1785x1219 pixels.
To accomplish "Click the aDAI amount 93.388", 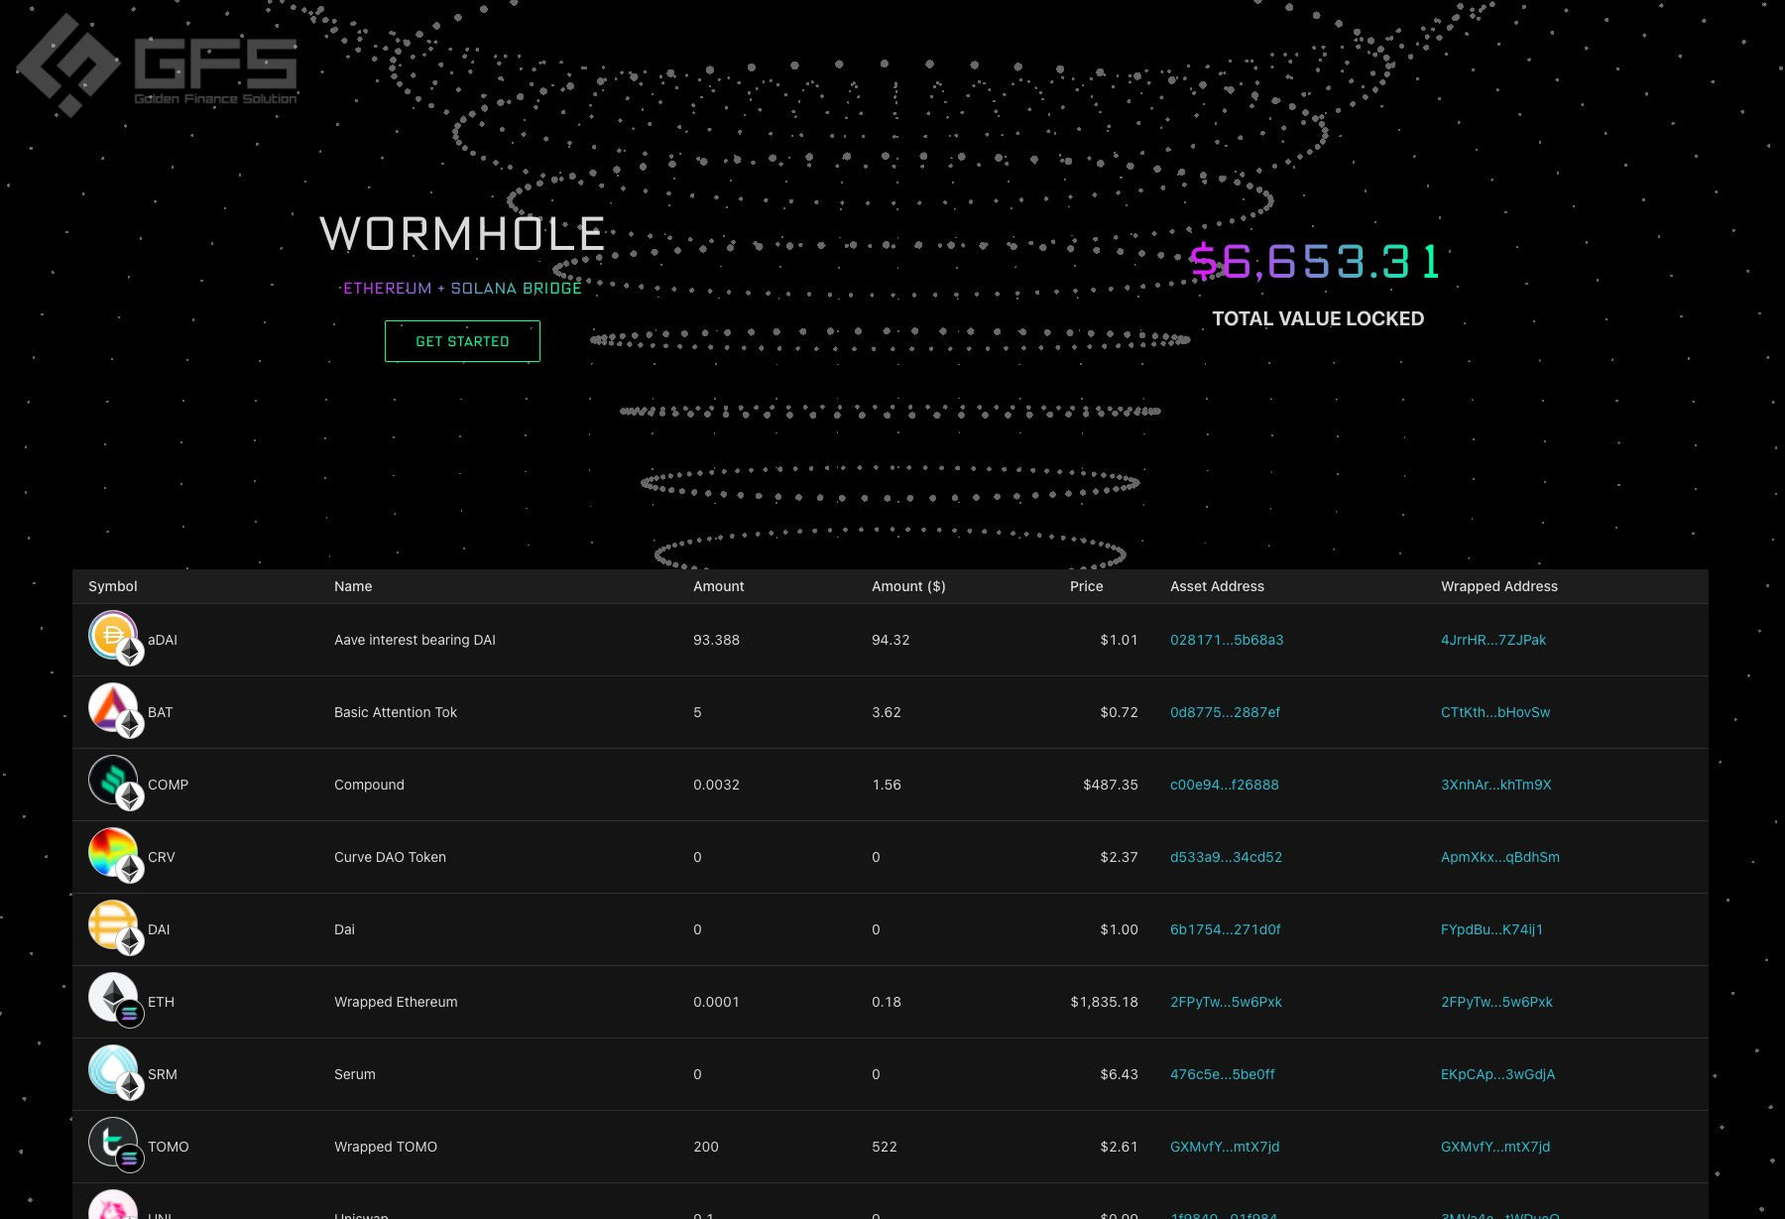I will tap(716, 640).
